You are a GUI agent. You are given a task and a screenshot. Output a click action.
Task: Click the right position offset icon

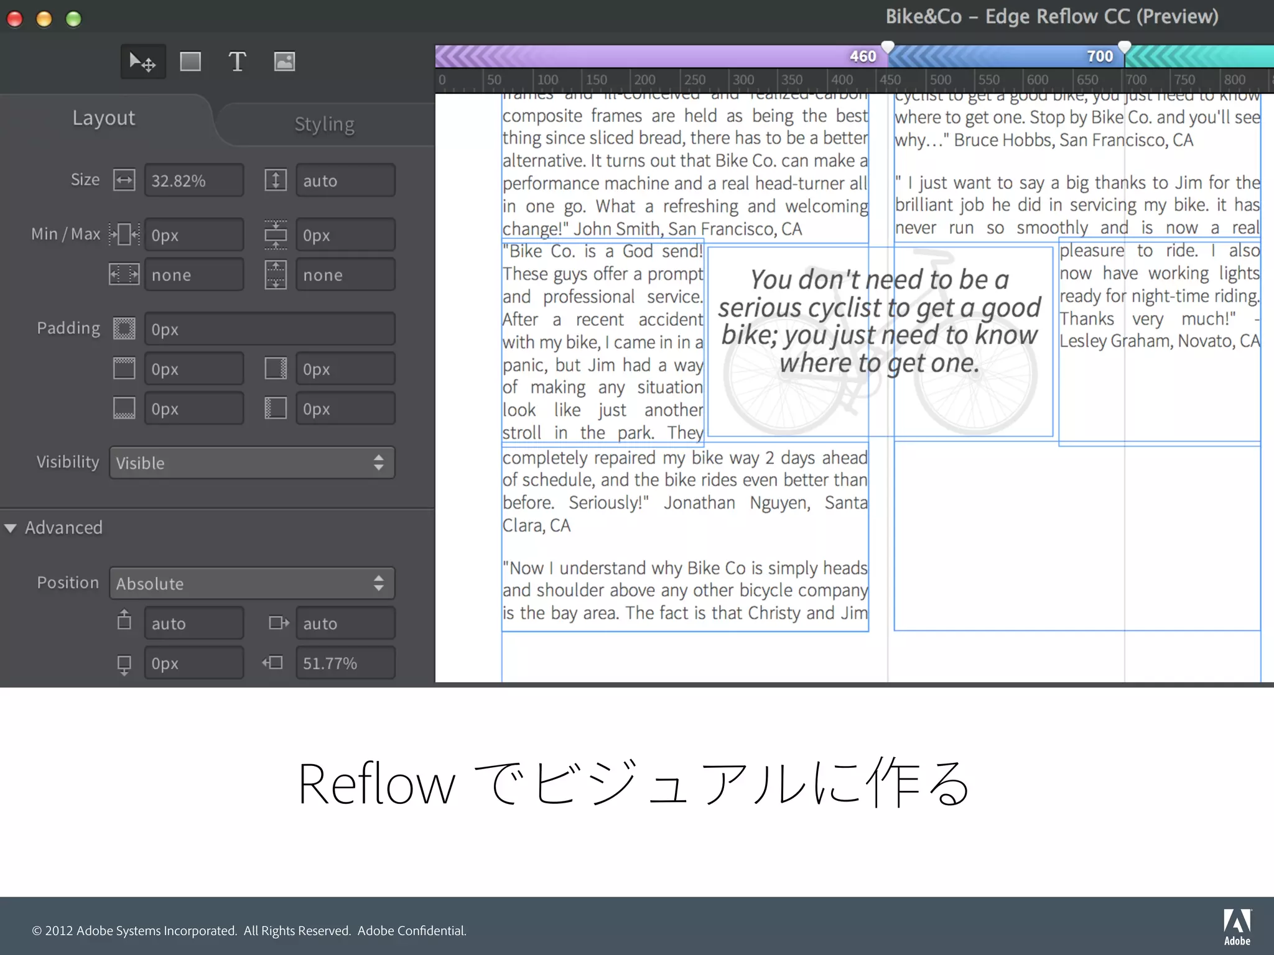(279, 622)
